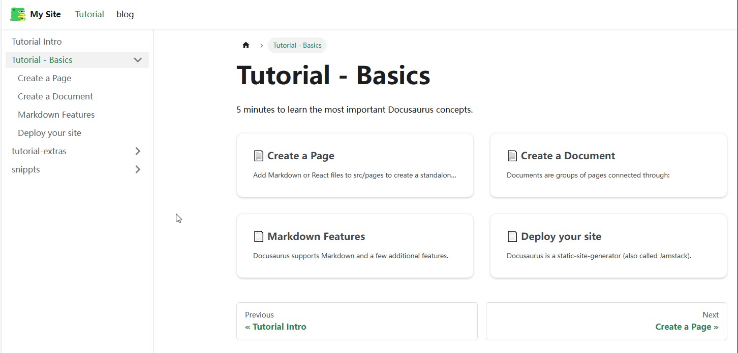Click the document icon on Deploy your site card
This screenshot has width=738, height=353.
click(512, 236)
